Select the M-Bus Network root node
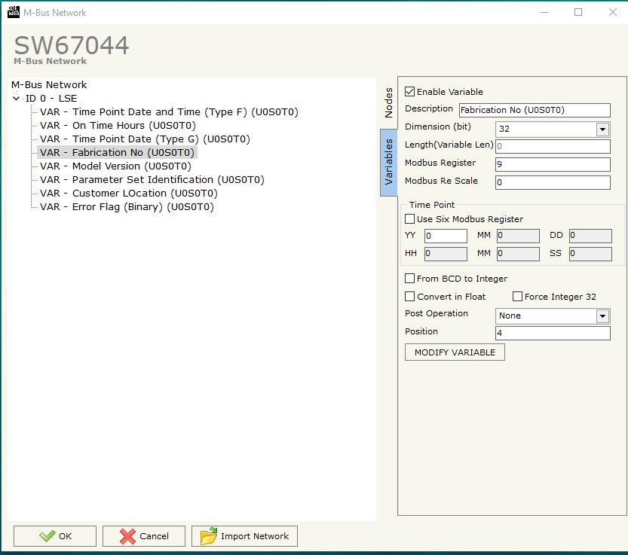 pyautogui.click(x=49, y=85)
